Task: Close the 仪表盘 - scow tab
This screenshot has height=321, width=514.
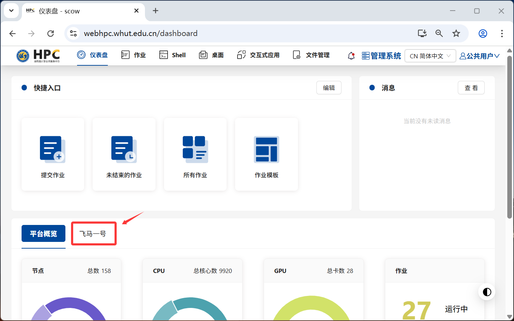Action: pos(136,11)
